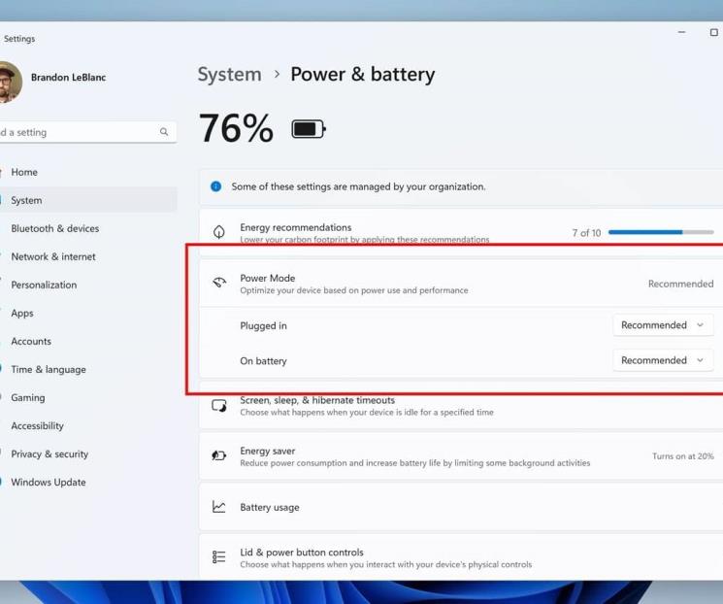
Task: Click the '7 of 10' recommendations count
Action: (x=586, y=233)
